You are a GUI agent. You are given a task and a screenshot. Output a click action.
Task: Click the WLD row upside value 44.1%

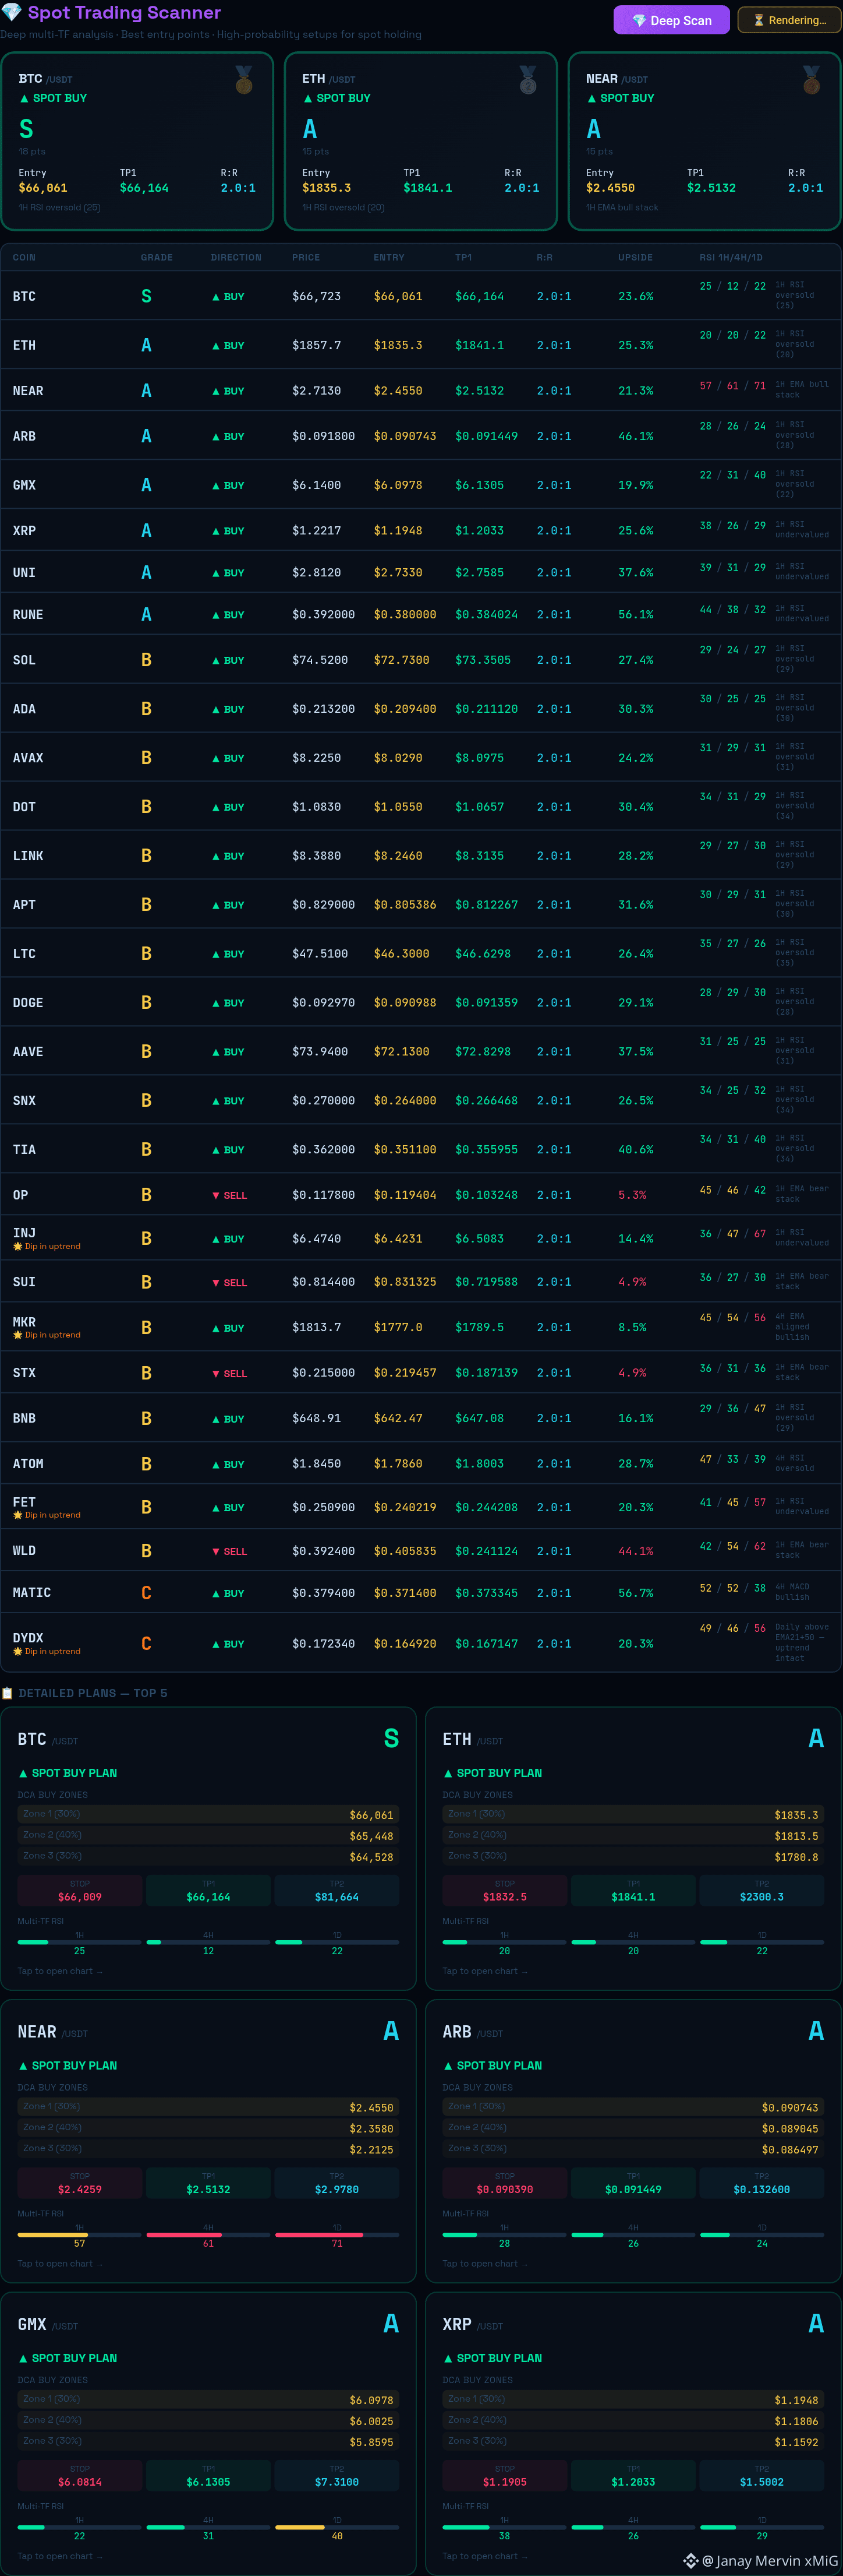[x=635, y=1551]
